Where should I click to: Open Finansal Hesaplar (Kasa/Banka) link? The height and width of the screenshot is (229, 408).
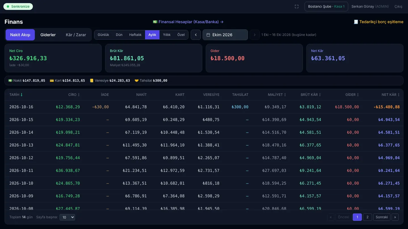point(188,22)
